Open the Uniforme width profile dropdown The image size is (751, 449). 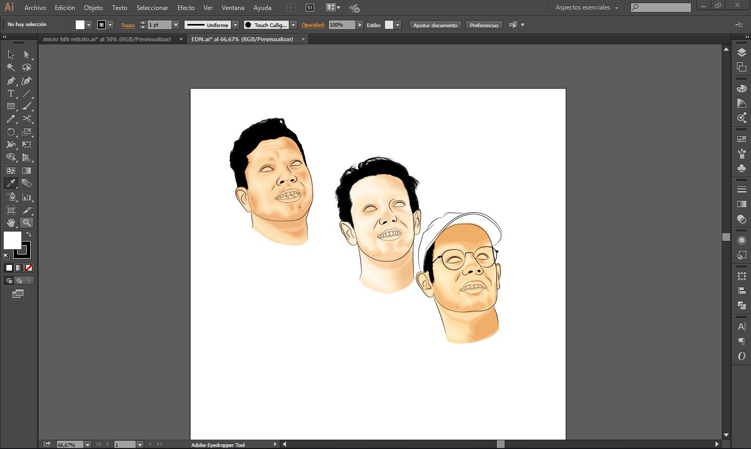point(235,25)
